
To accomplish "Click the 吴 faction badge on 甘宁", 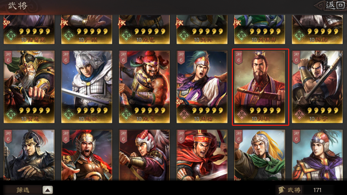I will [x=299, y=114].
